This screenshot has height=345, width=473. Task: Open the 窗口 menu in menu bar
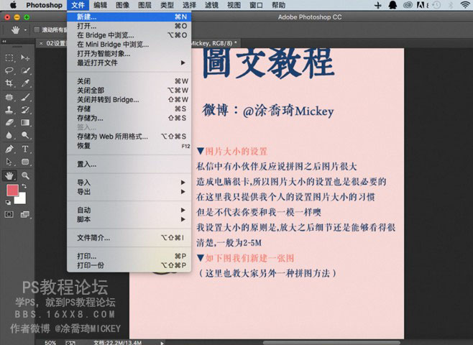pyautogui.click(x=256, y=5)
